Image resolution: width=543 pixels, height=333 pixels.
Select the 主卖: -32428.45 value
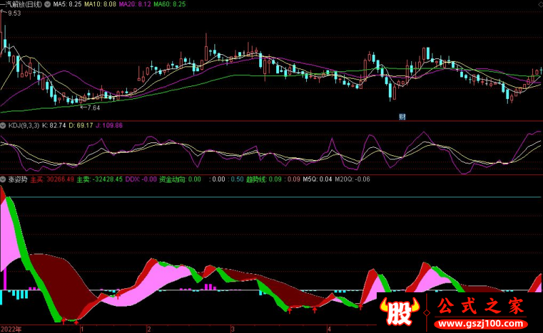click(100, 179)
